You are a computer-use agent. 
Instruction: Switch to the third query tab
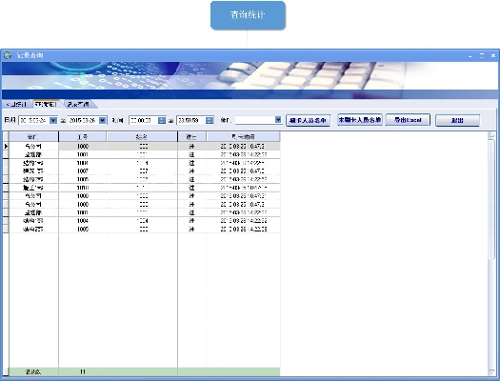(x=78, y=104)
